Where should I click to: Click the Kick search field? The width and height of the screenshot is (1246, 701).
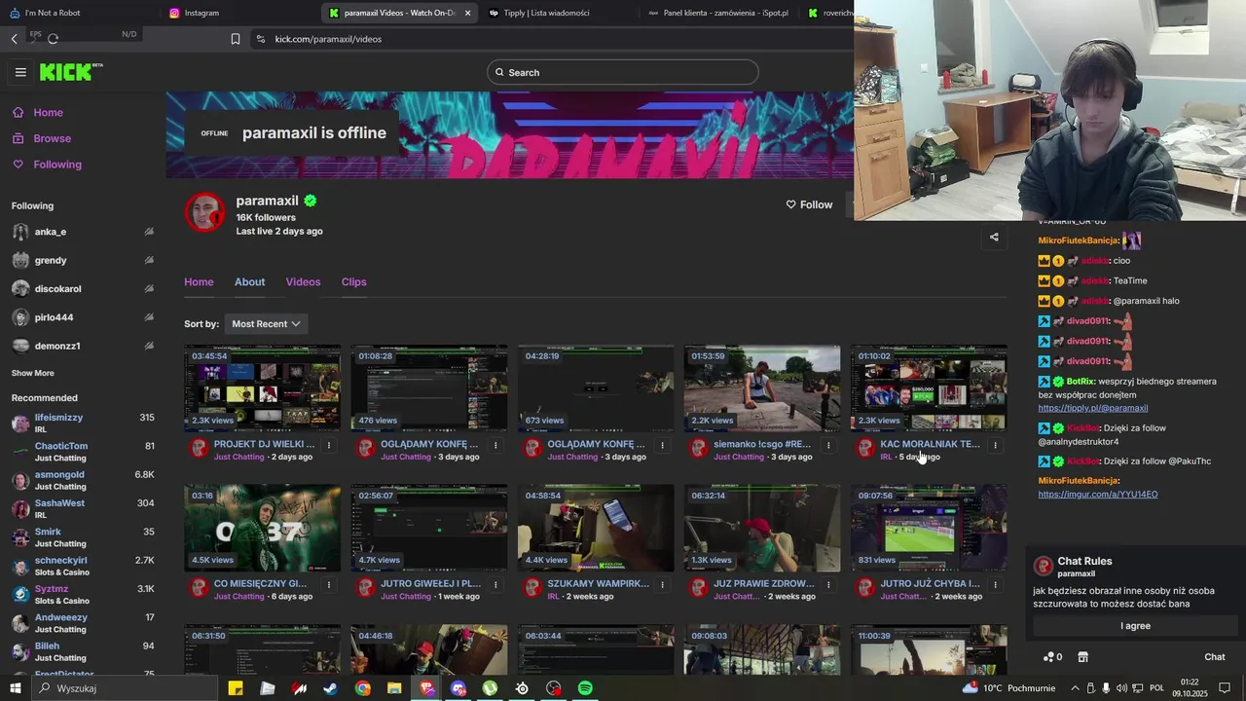(623, 72)
